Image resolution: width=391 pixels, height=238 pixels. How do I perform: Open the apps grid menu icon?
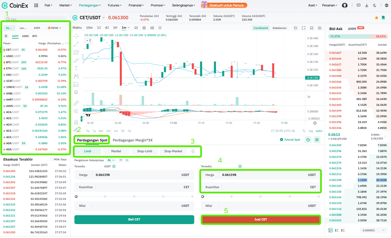[x=36, y=5]
